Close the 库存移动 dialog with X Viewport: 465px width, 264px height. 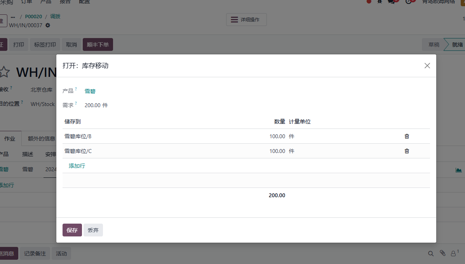coord(427,66)
